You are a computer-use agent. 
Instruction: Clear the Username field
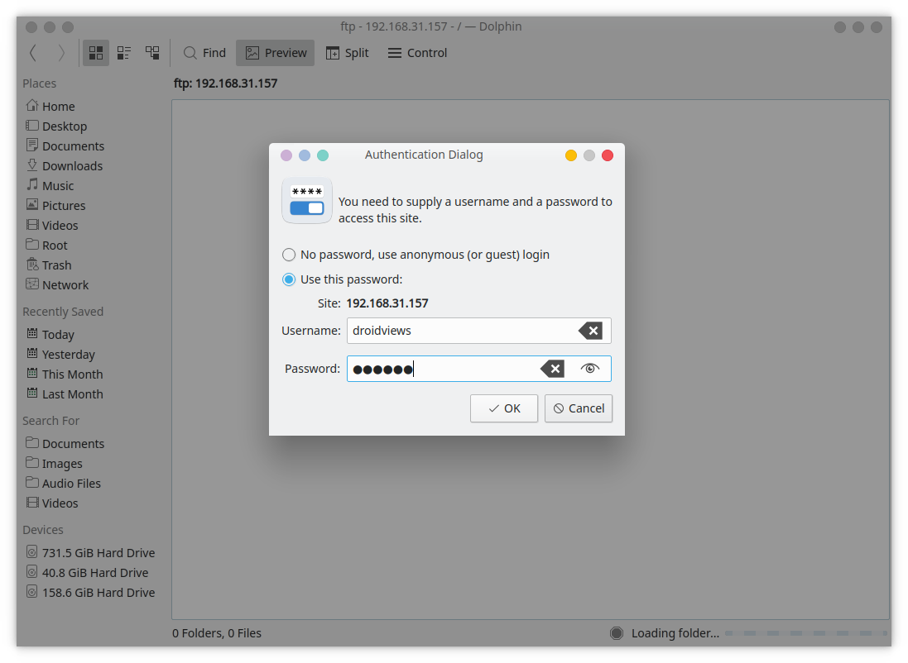coord(591,331)
